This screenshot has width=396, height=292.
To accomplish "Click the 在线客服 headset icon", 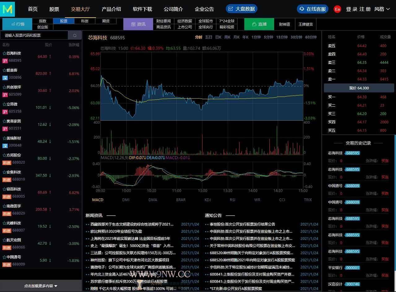I will 302,9.
